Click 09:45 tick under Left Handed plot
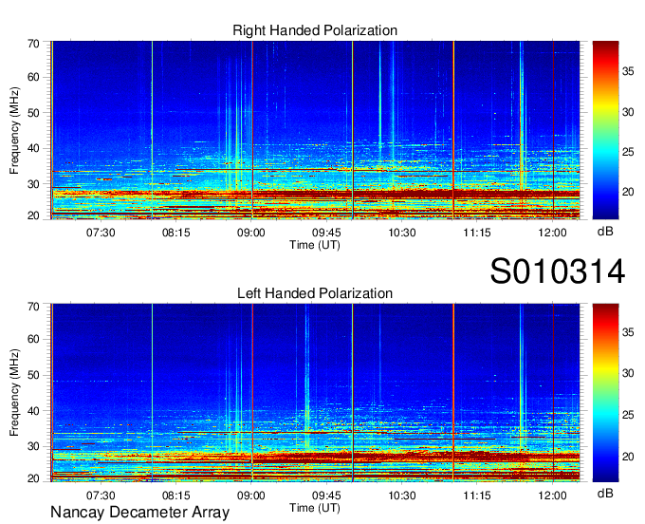645x524 pixels. click(326, 496)
